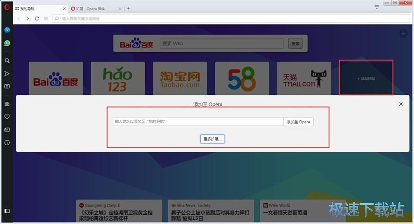Image resolution: width=414 pixels, height=224 pixels.
Task: Open the Opera menu logo
Action: [7, 7]
